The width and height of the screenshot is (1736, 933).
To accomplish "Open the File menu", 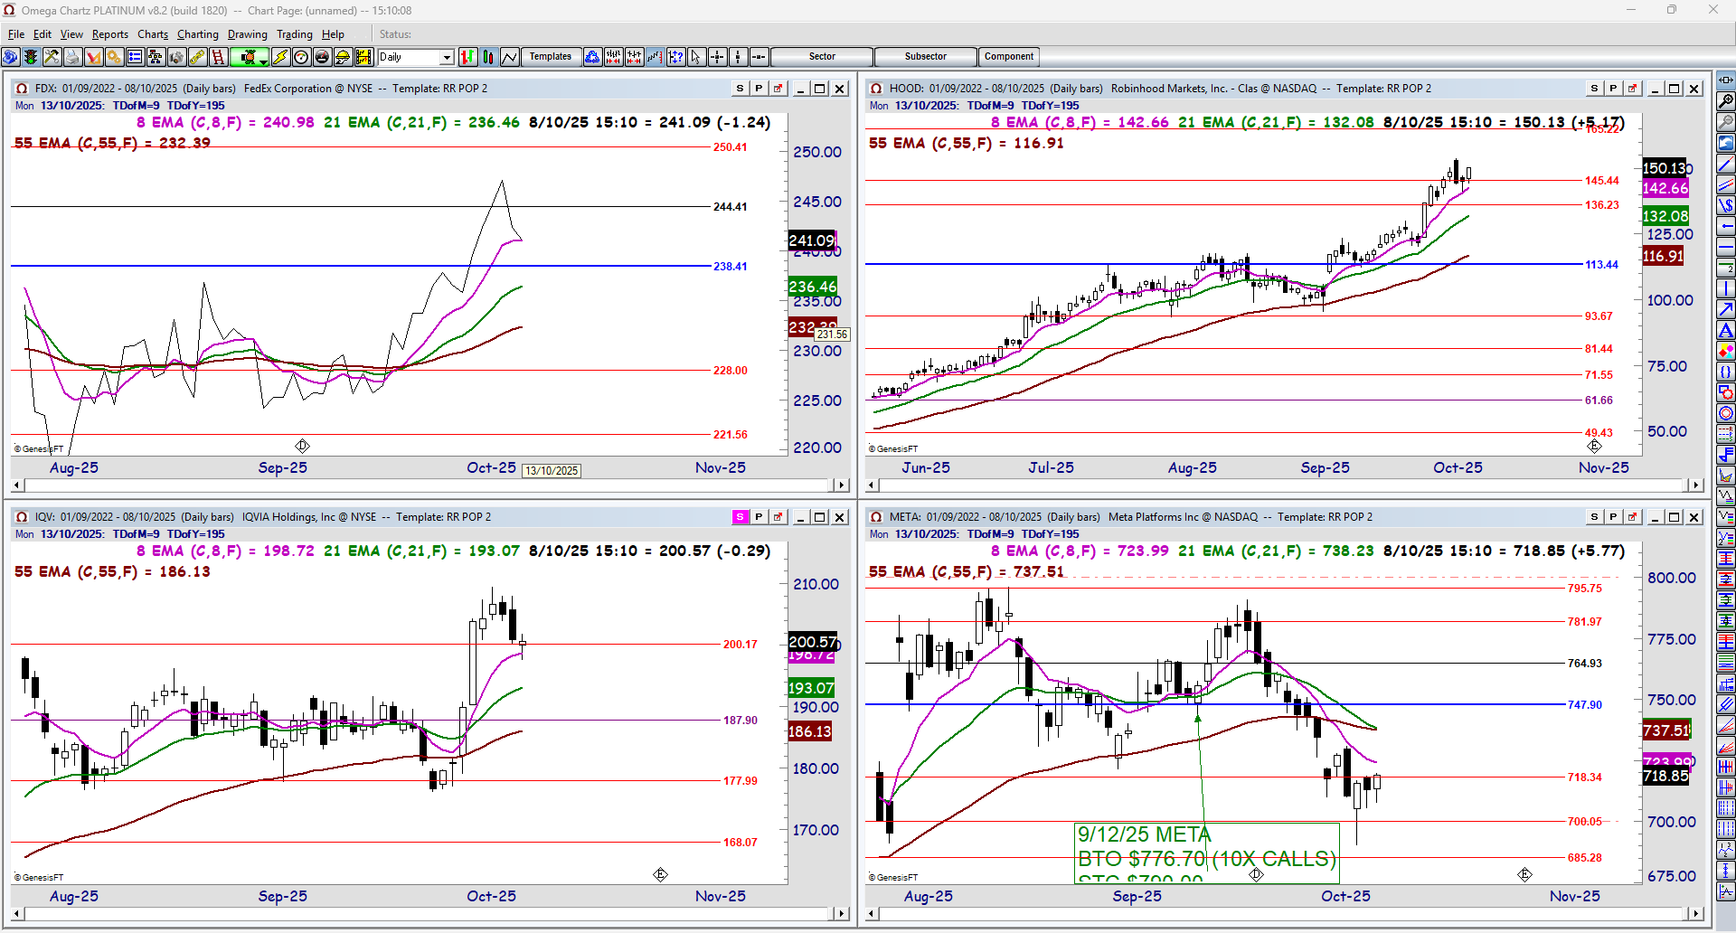I will click(16, 34).
